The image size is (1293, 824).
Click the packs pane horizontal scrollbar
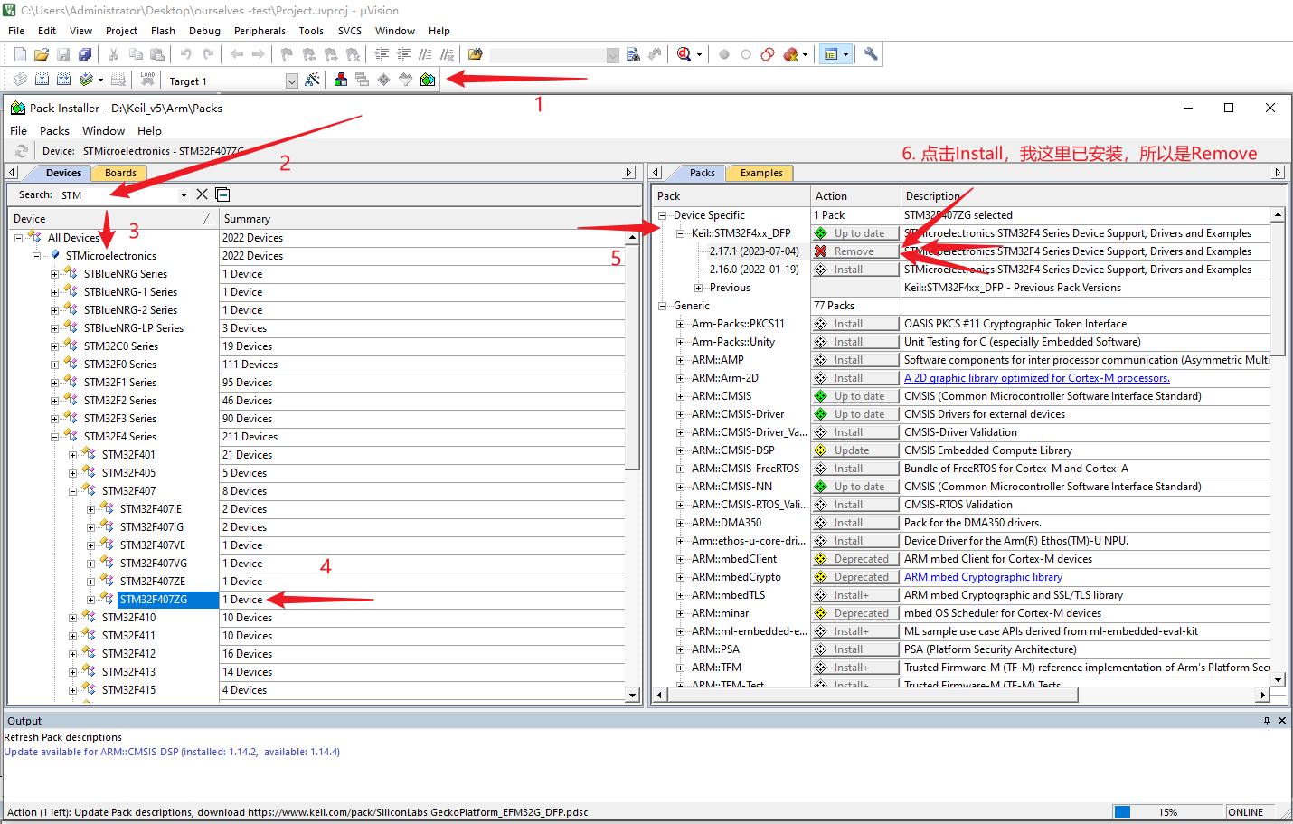961,695
